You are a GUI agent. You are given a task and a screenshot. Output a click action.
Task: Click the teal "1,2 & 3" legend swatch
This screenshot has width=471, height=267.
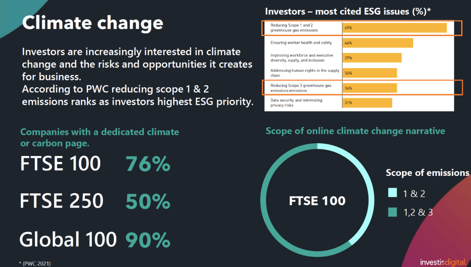coord(392,212)
